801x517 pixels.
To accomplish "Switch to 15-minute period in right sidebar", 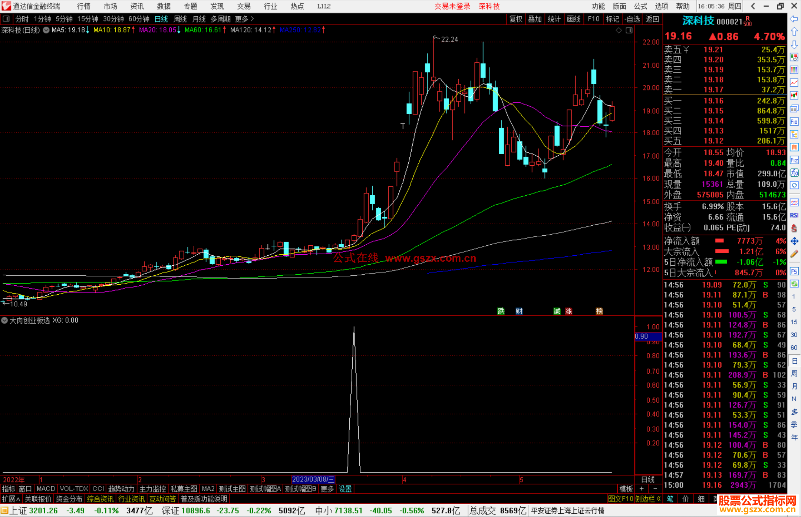I will (x=794, y=322).
